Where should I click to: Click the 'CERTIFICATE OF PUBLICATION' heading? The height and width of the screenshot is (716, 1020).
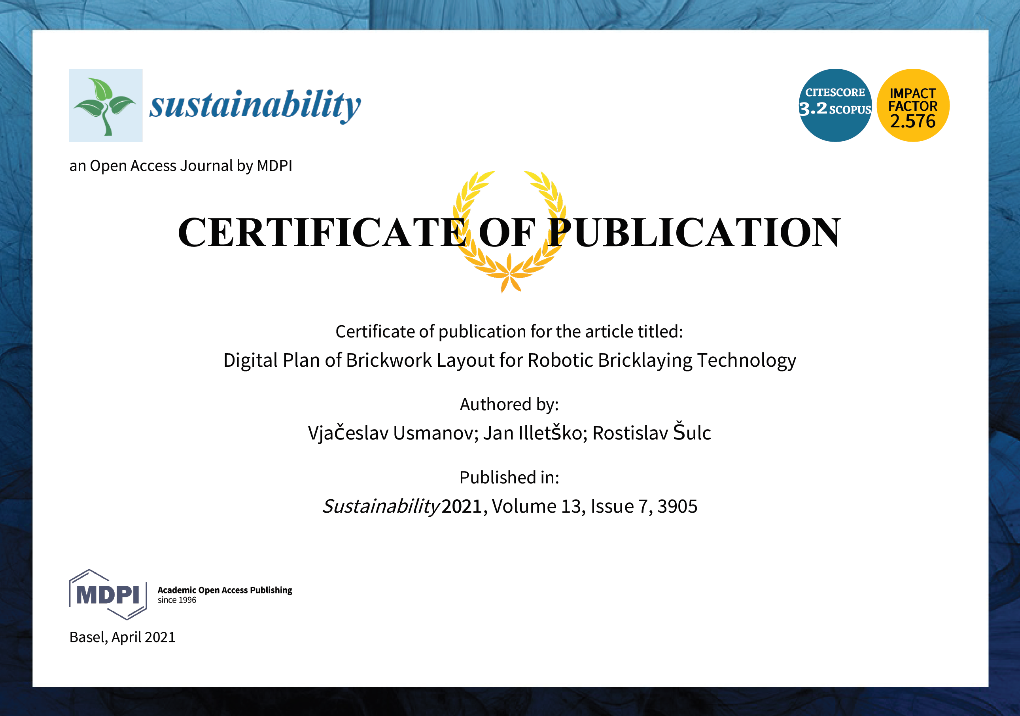point(509,233)
